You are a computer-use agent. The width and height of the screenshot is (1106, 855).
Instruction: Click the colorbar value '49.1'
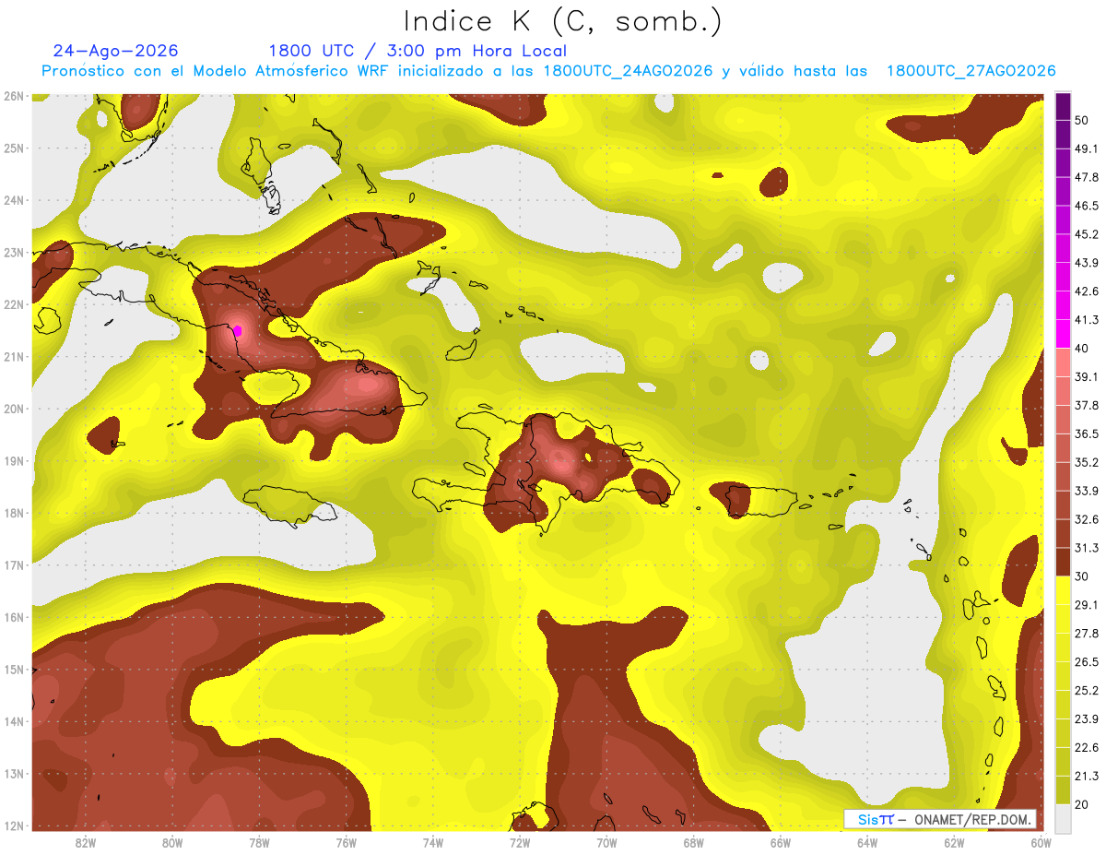(x=1087, y=148)
